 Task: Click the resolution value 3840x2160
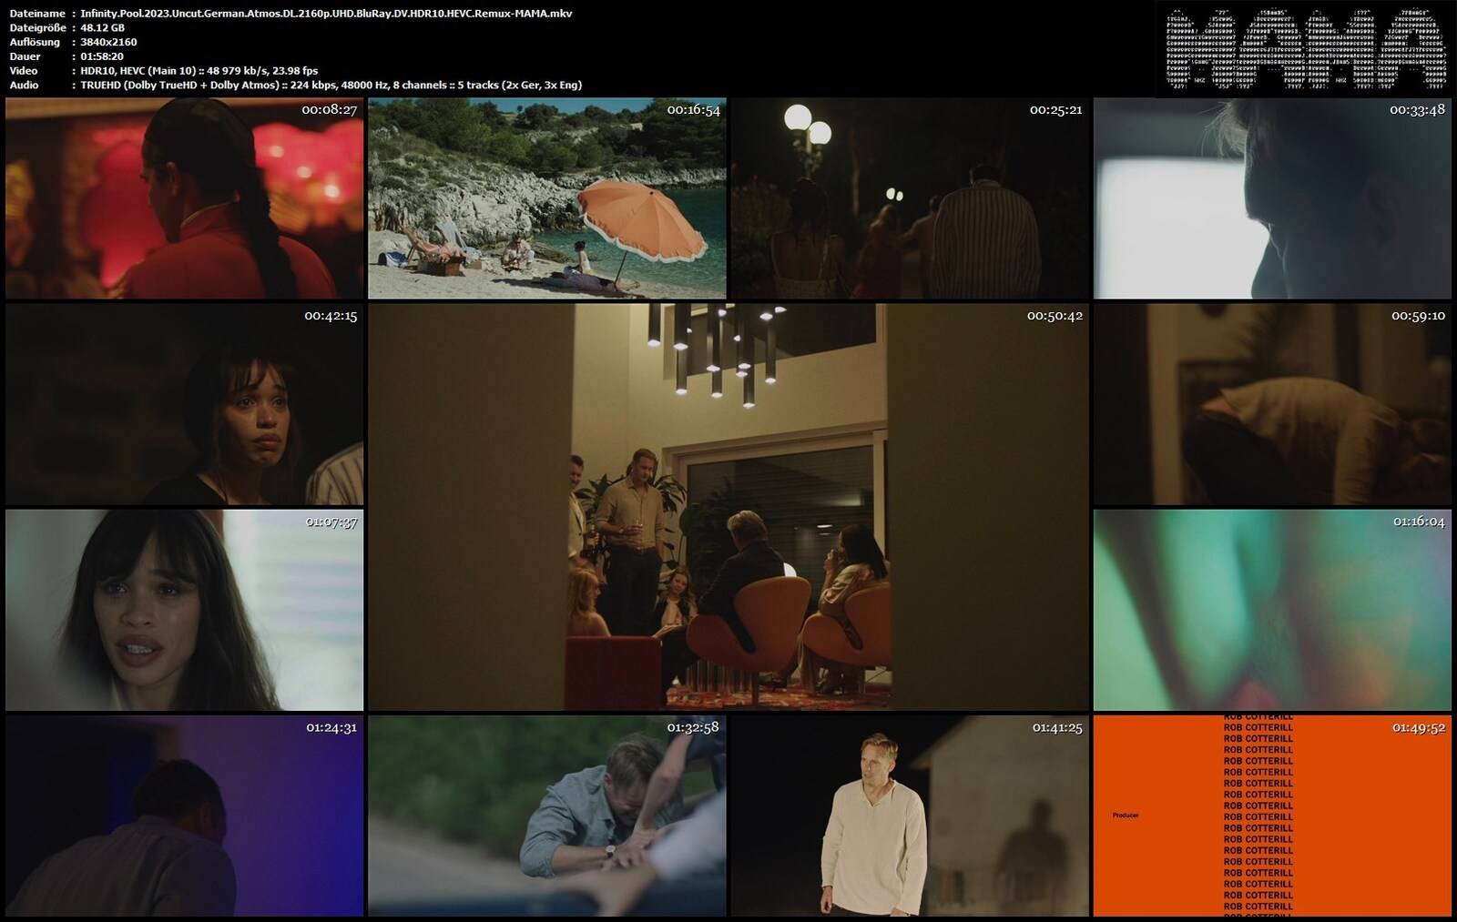tap(108, 42)
